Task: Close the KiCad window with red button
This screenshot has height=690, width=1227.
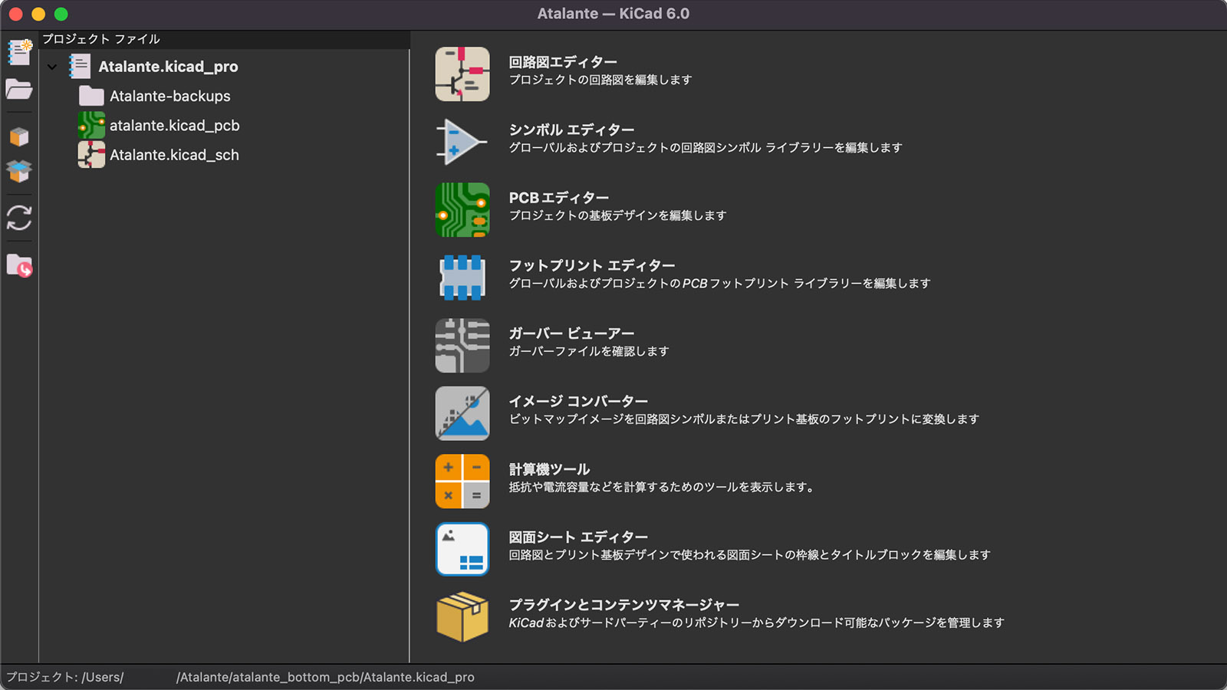Action: point(16,14)
